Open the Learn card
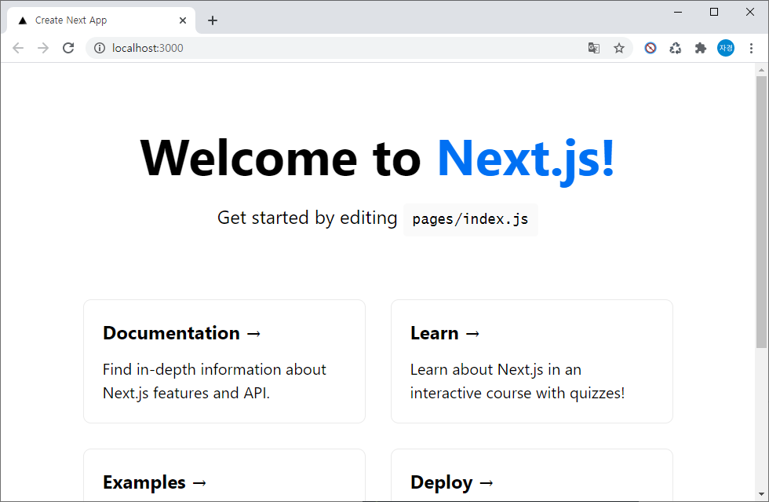Image resolution: width=769 pixels, height=502 pixels. click(532, 361)
